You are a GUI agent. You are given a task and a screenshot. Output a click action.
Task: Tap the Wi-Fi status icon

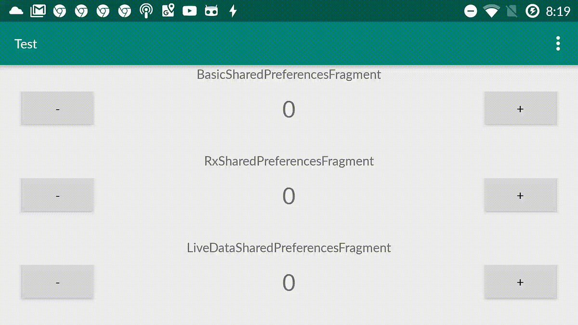[492, 10]
